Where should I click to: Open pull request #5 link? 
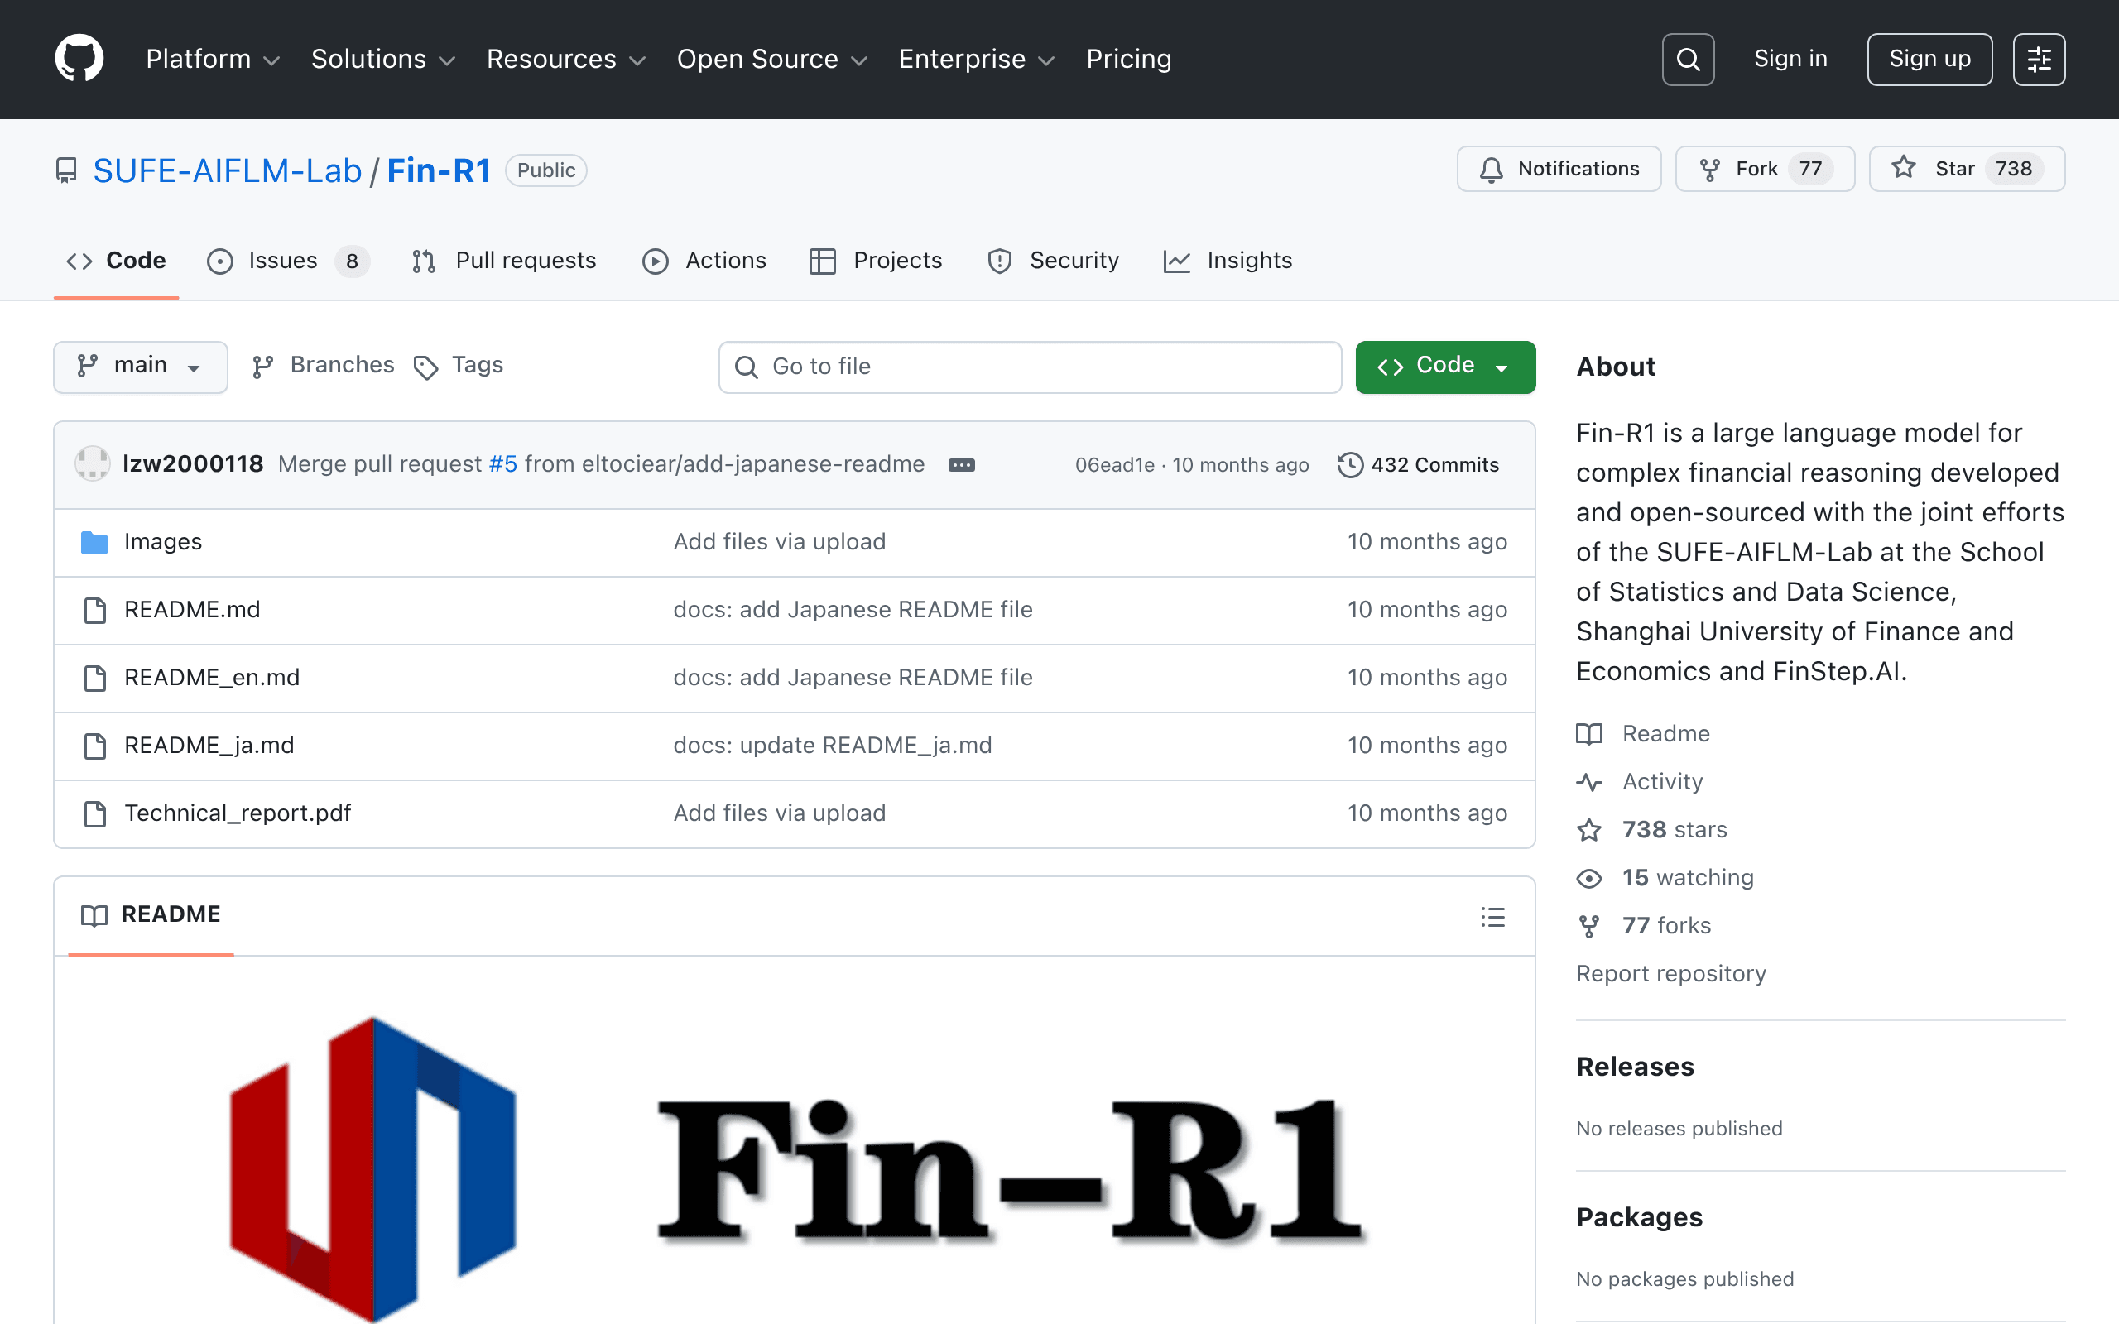502,464
